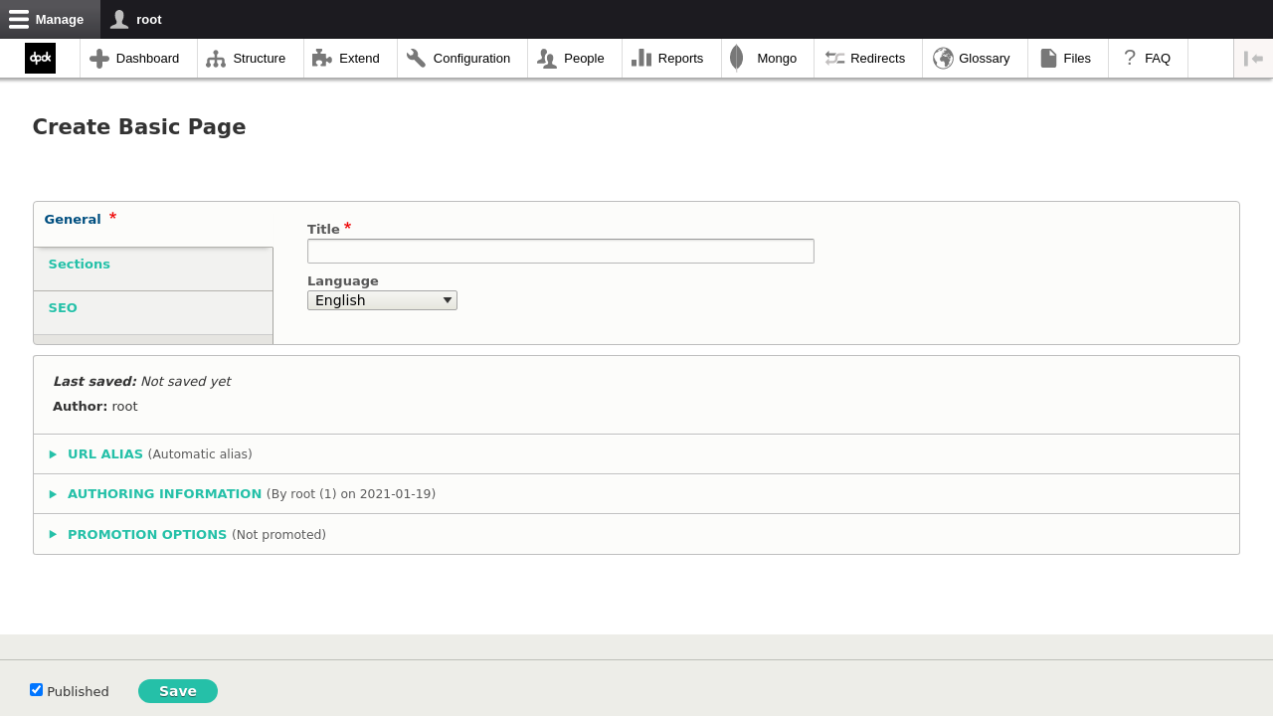Click '(Not promoted)' summary text

[x=278, y=535]
